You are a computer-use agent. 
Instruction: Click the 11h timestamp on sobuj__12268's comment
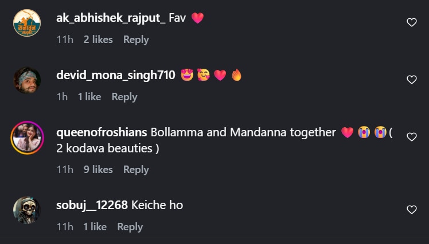point(65,227)
